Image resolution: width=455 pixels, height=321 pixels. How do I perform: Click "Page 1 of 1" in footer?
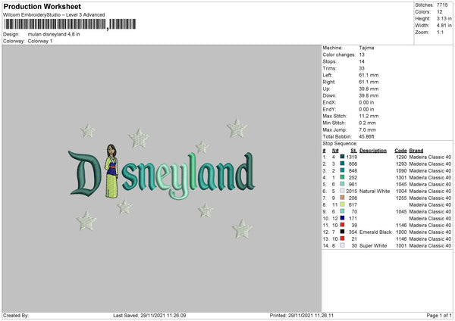[439, 315]
